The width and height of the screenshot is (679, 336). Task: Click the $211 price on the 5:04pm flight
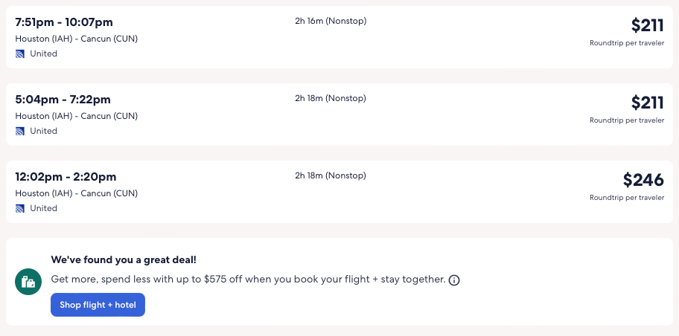pyautogui.click(x=647, y=103)
